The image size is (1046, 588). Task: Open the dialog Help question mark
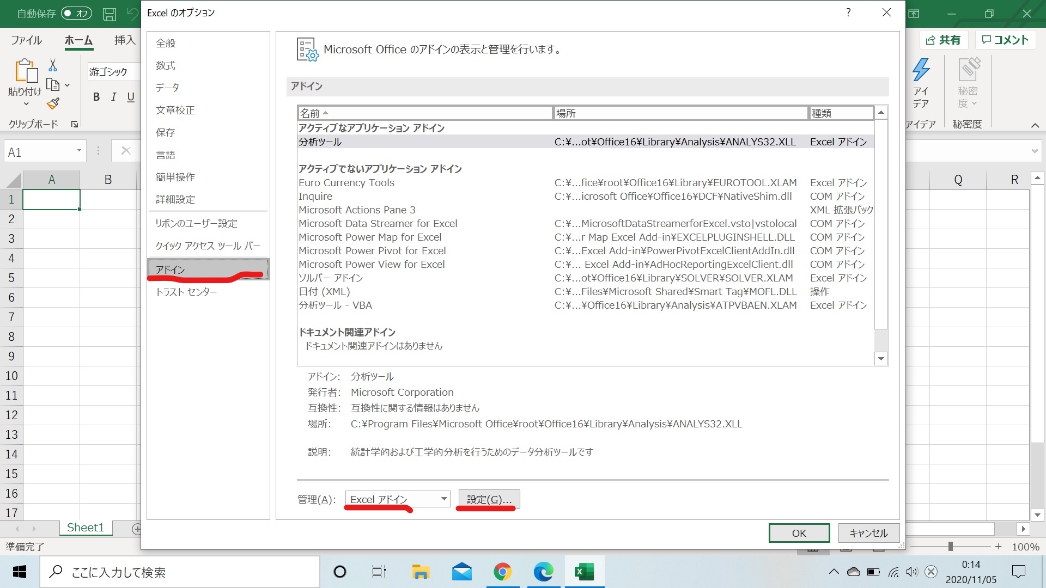pos(848,13)
